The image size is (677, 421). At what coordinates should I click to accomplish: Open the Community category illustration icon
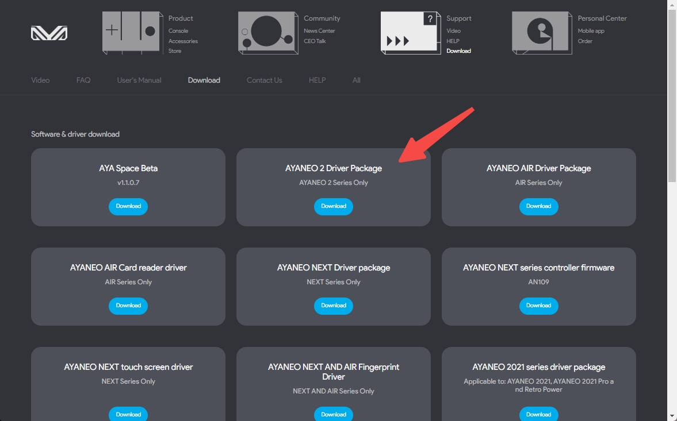coord(268,33)
